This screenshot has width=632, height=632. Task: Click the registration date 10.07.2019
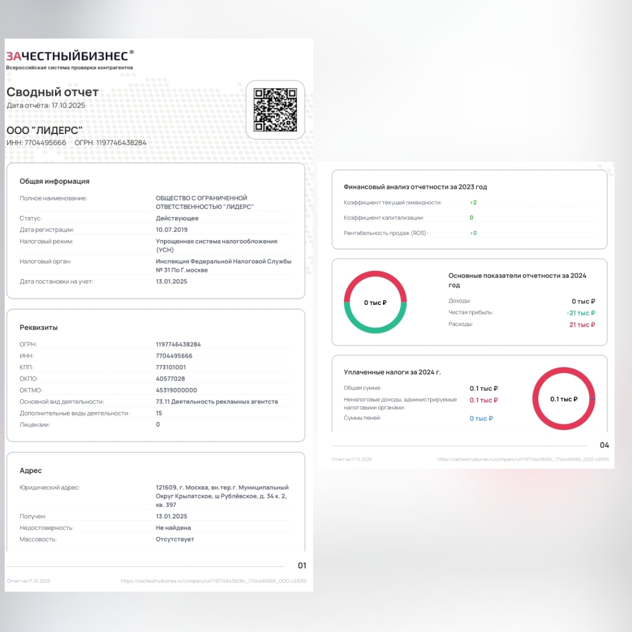[x=171, y=230]
